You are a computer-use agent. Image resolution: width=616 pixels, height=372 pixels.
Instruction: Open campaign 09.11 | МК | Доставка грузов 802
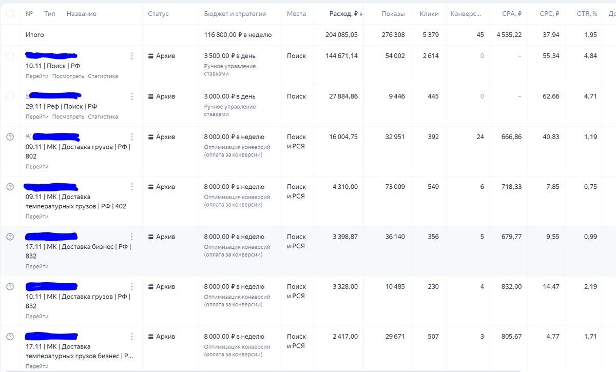[x=78, y=151]
